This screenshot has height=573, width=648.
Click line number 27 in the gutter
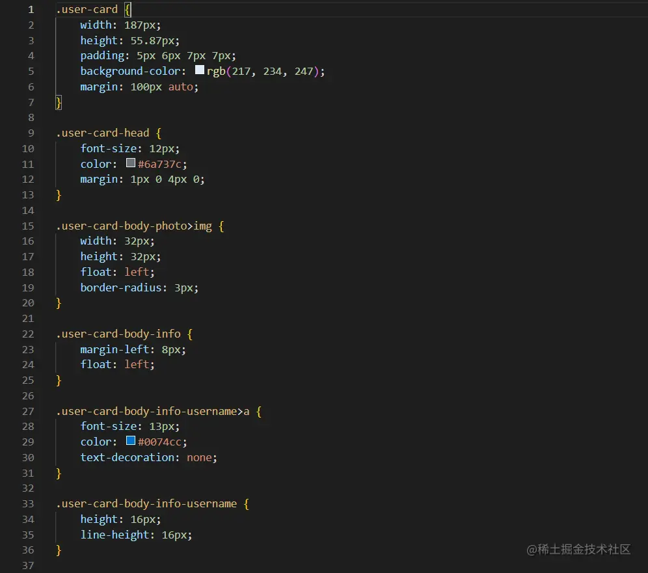pos(28,412)
